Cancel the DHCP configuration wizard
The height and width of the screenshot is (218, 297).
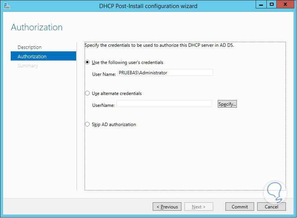point(271,207)
